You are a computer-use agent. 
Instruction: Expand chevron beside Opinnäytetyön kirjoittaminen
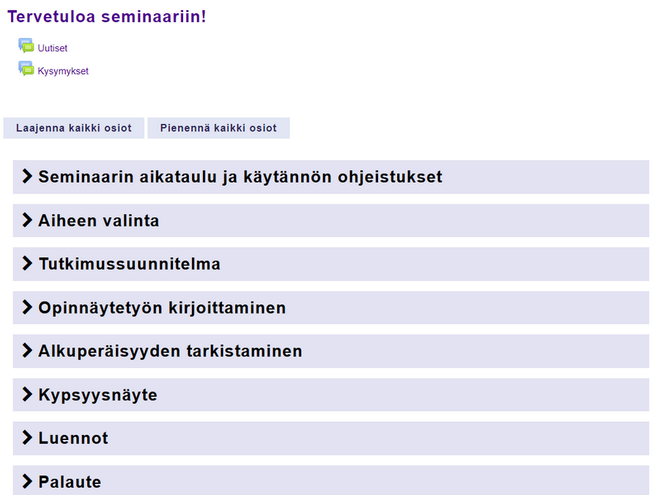coord(28,307)
